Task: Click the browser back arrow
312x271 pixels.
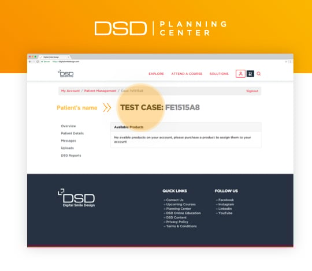Action: [x=30, y=62]
